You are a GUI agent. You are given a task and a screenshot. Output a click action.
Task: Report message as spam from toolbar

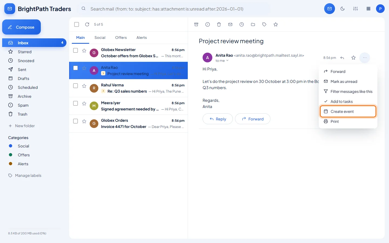[x=207, y=25]
